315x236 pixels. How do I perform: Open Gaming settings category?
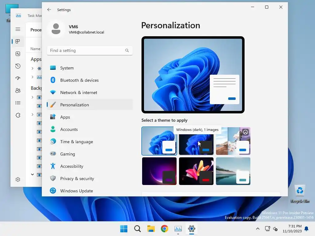coord(90,154)
